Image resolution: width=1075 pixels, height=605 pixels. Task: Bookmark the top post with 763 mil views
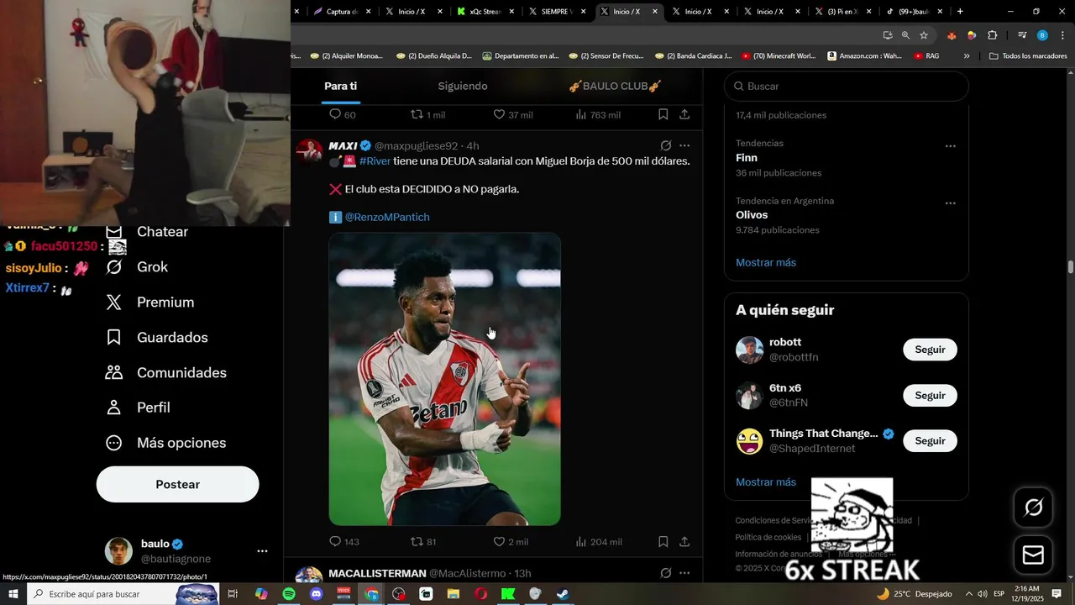point(663,114)
